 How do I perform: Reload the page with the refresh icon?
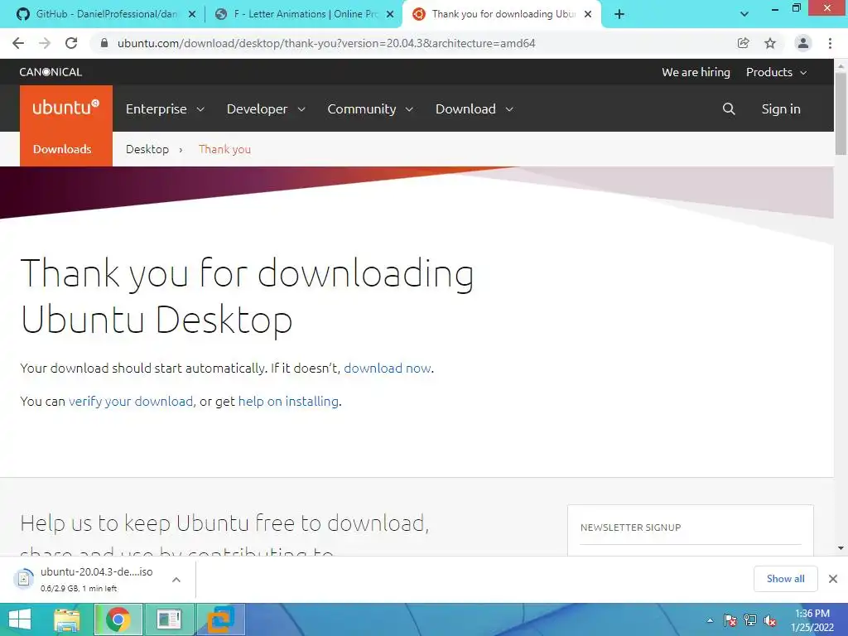[71, 43]
